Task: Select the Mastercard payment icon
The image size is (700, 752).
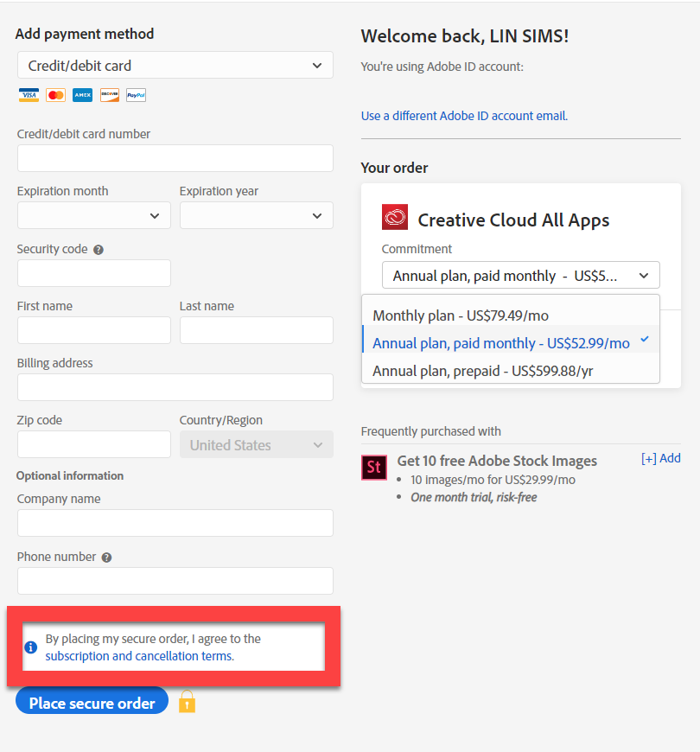Action: pyautogui.click(x=55, y=95)
